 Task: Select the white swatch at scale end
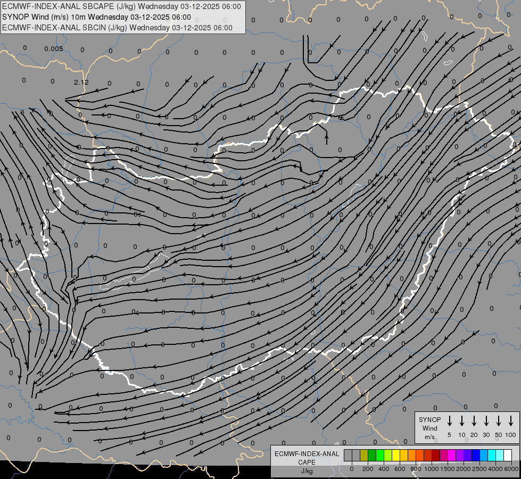(x=507, y=455)
